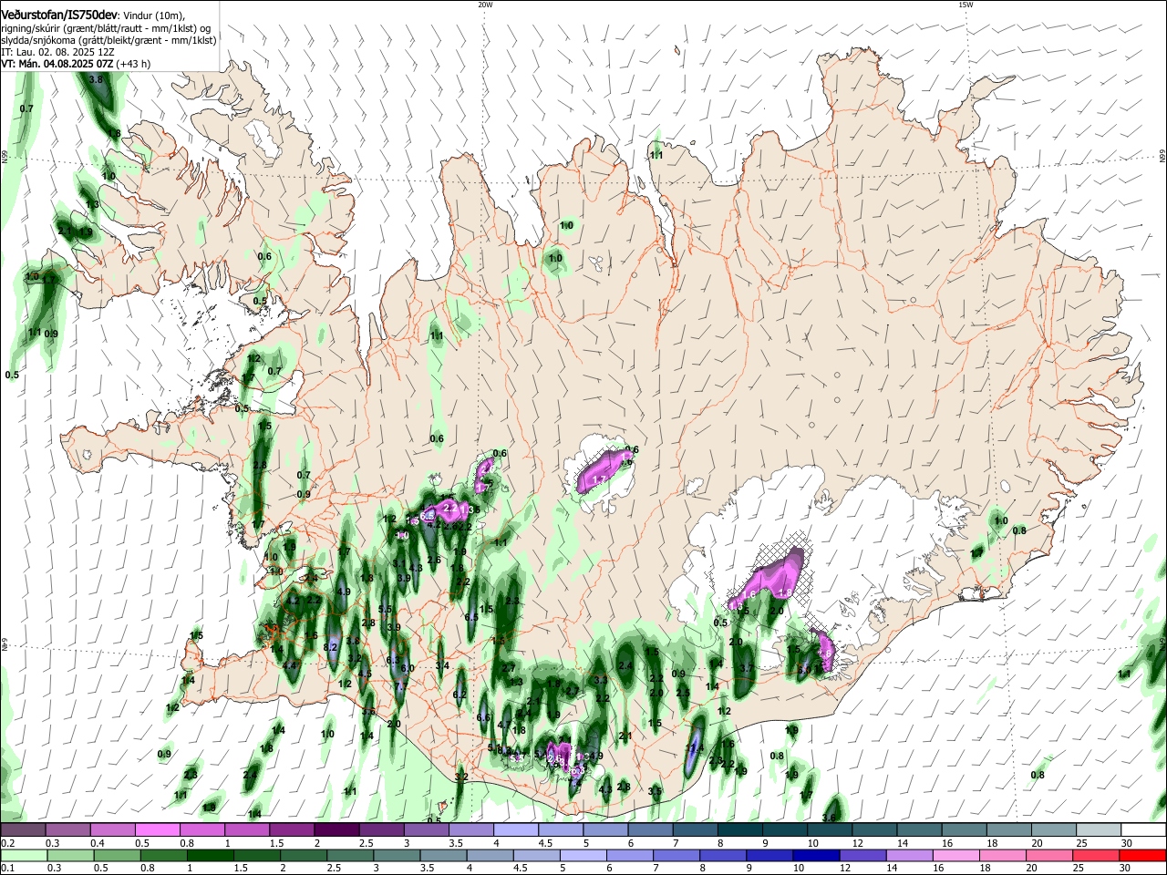This screenshot has width=1167, height=875.
Task: Pick the light lavender 4 swatch, upper legend row
Action: (516, 830)
